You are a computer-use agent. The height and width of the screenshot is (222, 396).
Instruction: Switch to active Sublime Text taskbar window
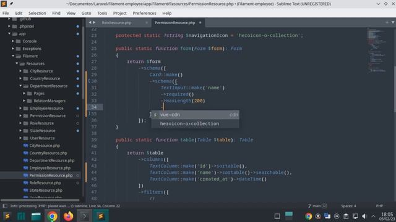[101, 216]
